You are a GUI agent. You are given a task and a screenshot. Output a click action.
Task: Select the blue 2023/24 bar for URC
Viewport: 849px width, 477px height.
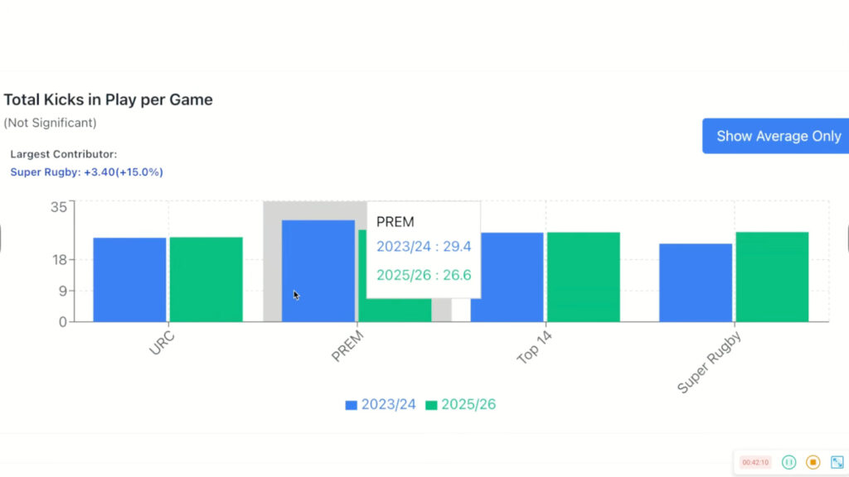point(129,280)
